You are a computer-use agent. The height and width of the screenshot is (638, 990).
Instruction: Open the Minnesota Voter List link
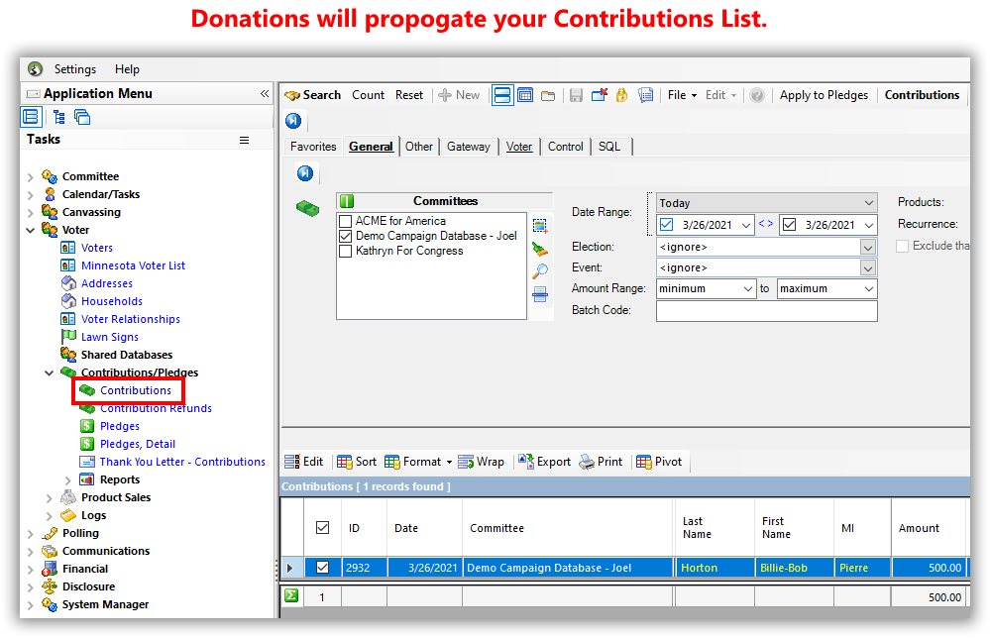(x=133, y=266)
